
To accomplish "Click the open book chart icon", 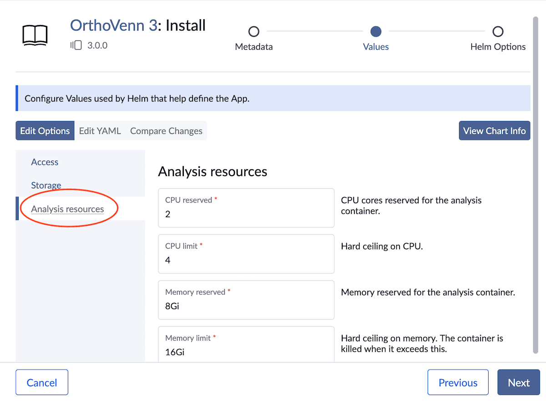I will [x=35, y=36].
